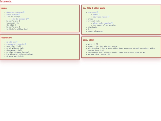This screenshot has width=161, height=121.
Task: Select the shadowheart (bg3) entry
Action: tap(14, 50)
